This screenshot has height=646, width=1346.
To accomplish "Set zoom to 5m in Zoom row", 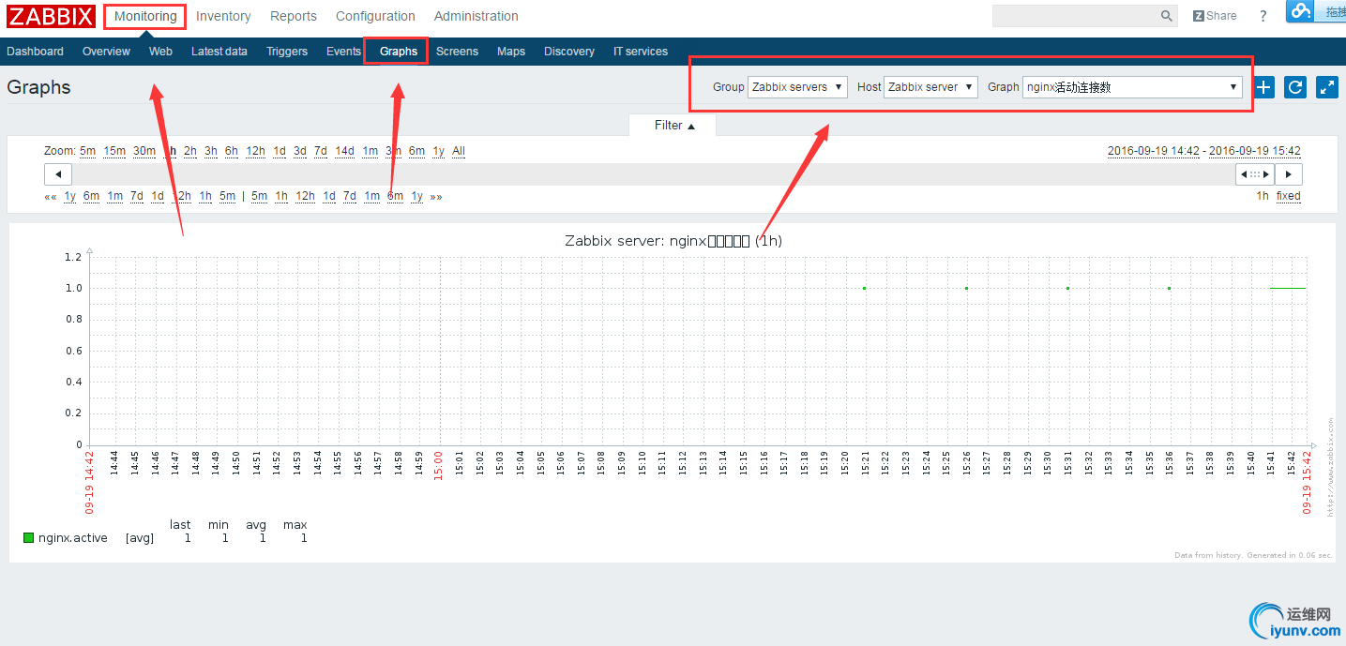I will (87, 151).
